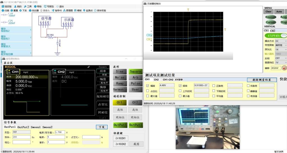Expand the 电容包2 module in sidebar
The height and width of the screenshot is (153, 287).
tap(16, 30)
